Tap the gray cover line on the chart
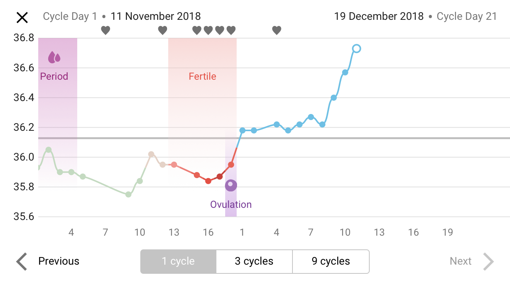Viewport: 510px width, 286px height. click(382, 138)
